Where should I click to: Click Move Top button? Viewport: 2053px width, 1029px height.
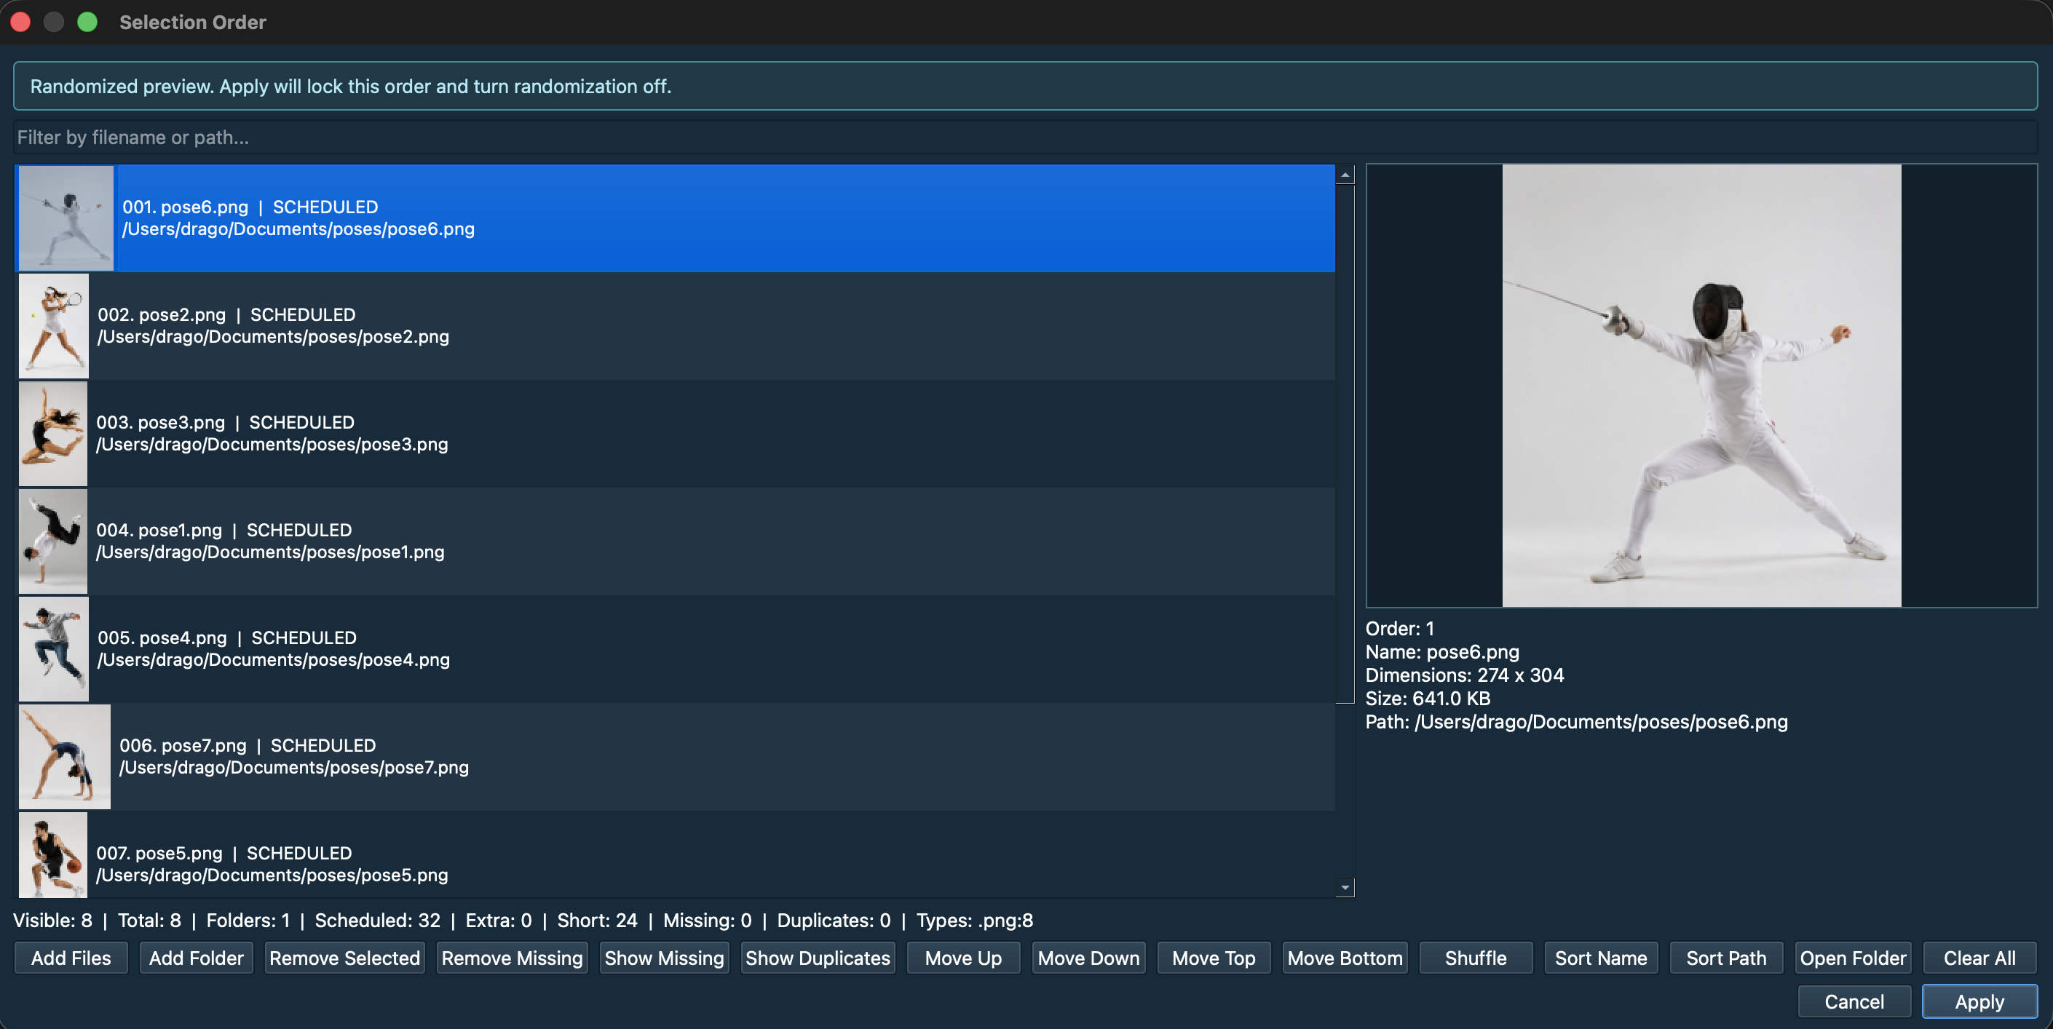click(x=1213, y=958)
